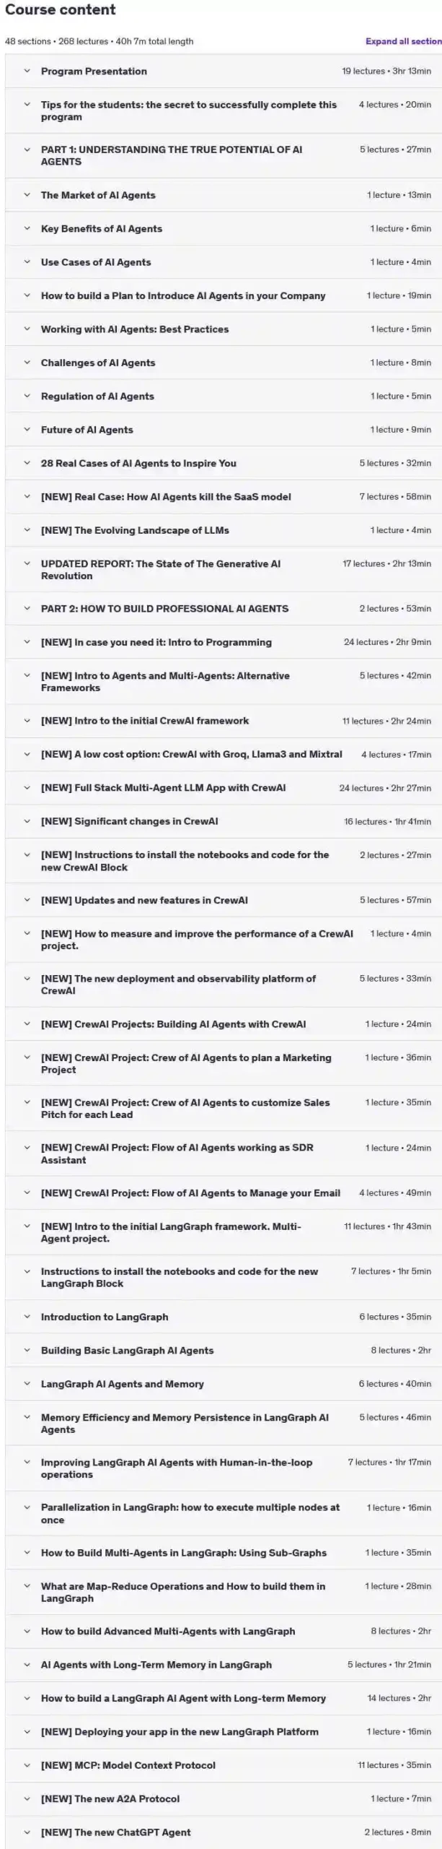Toggle the LangGraph AI Agents and Memory chevron
This screenshot has height=1849, width=442.
tap(27, 1384)
